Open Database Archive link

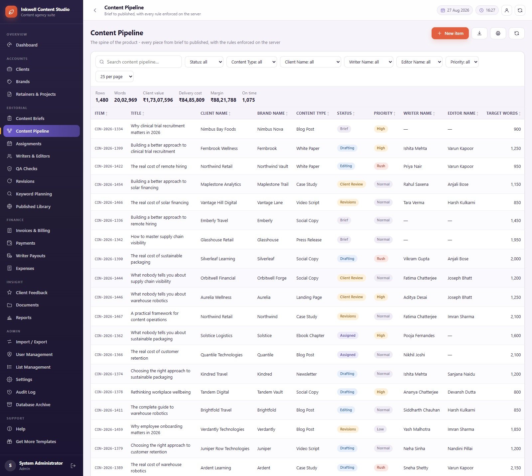click(x=42, y=405)
